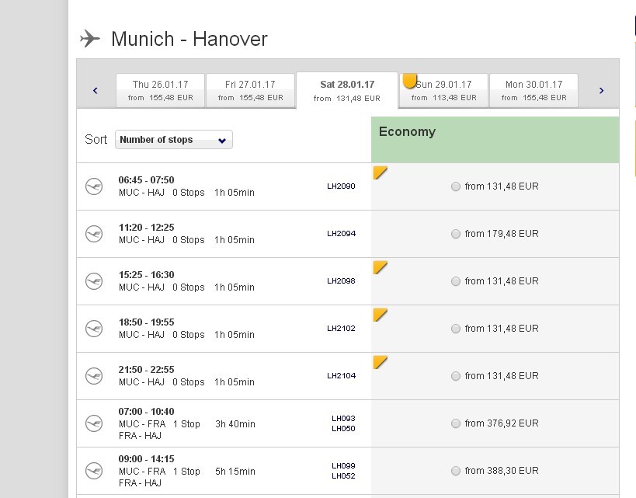
Task: Switch to the Thu 26.01.17 date tab
Action: 160,90
